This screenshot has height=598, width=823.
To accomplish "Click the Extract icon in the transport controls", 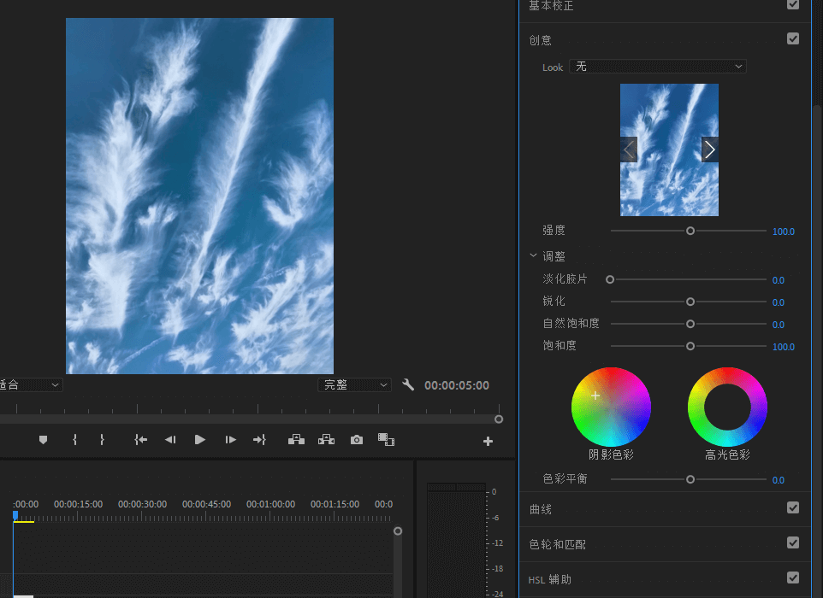I will 326,439.
